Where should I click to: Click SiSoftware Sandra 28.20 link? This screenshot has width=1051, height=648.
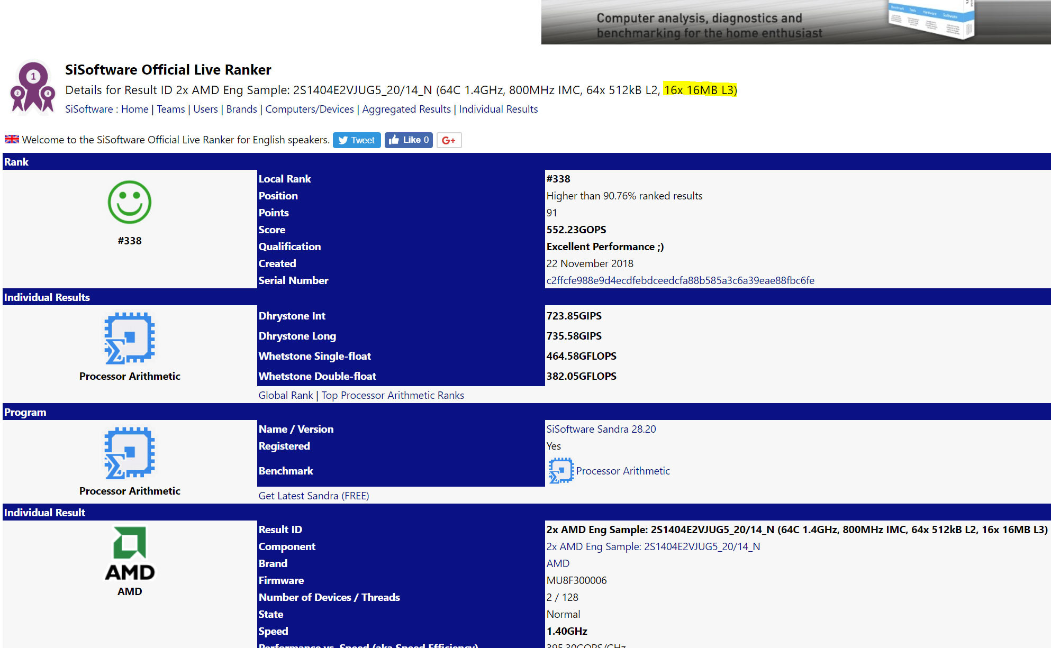point(601,429)
